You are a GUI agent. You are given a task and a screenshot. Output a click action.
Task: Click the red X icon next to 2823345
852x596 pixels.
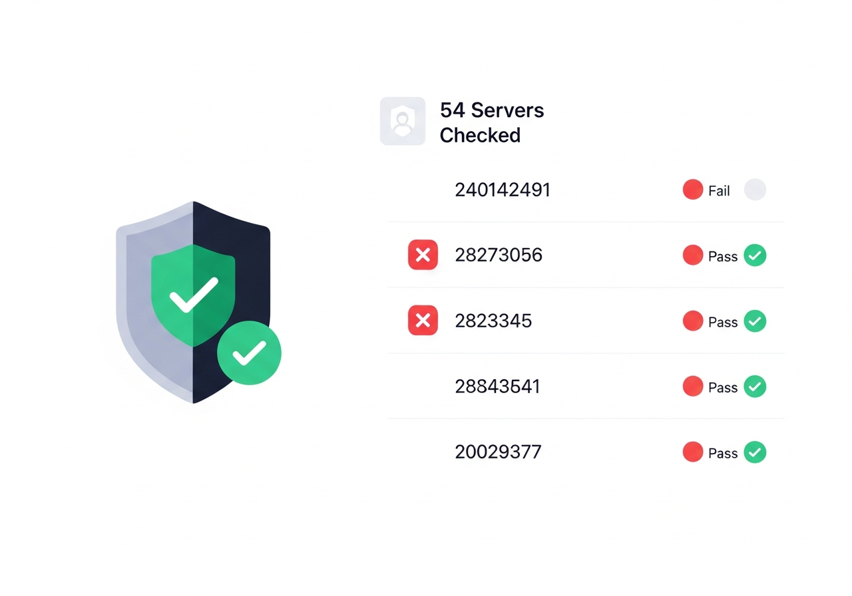(423, 321)
